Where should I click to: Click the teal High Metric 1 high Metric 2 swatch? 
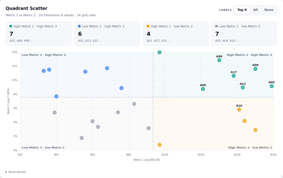pyautogui.click(x=11, y=26)
